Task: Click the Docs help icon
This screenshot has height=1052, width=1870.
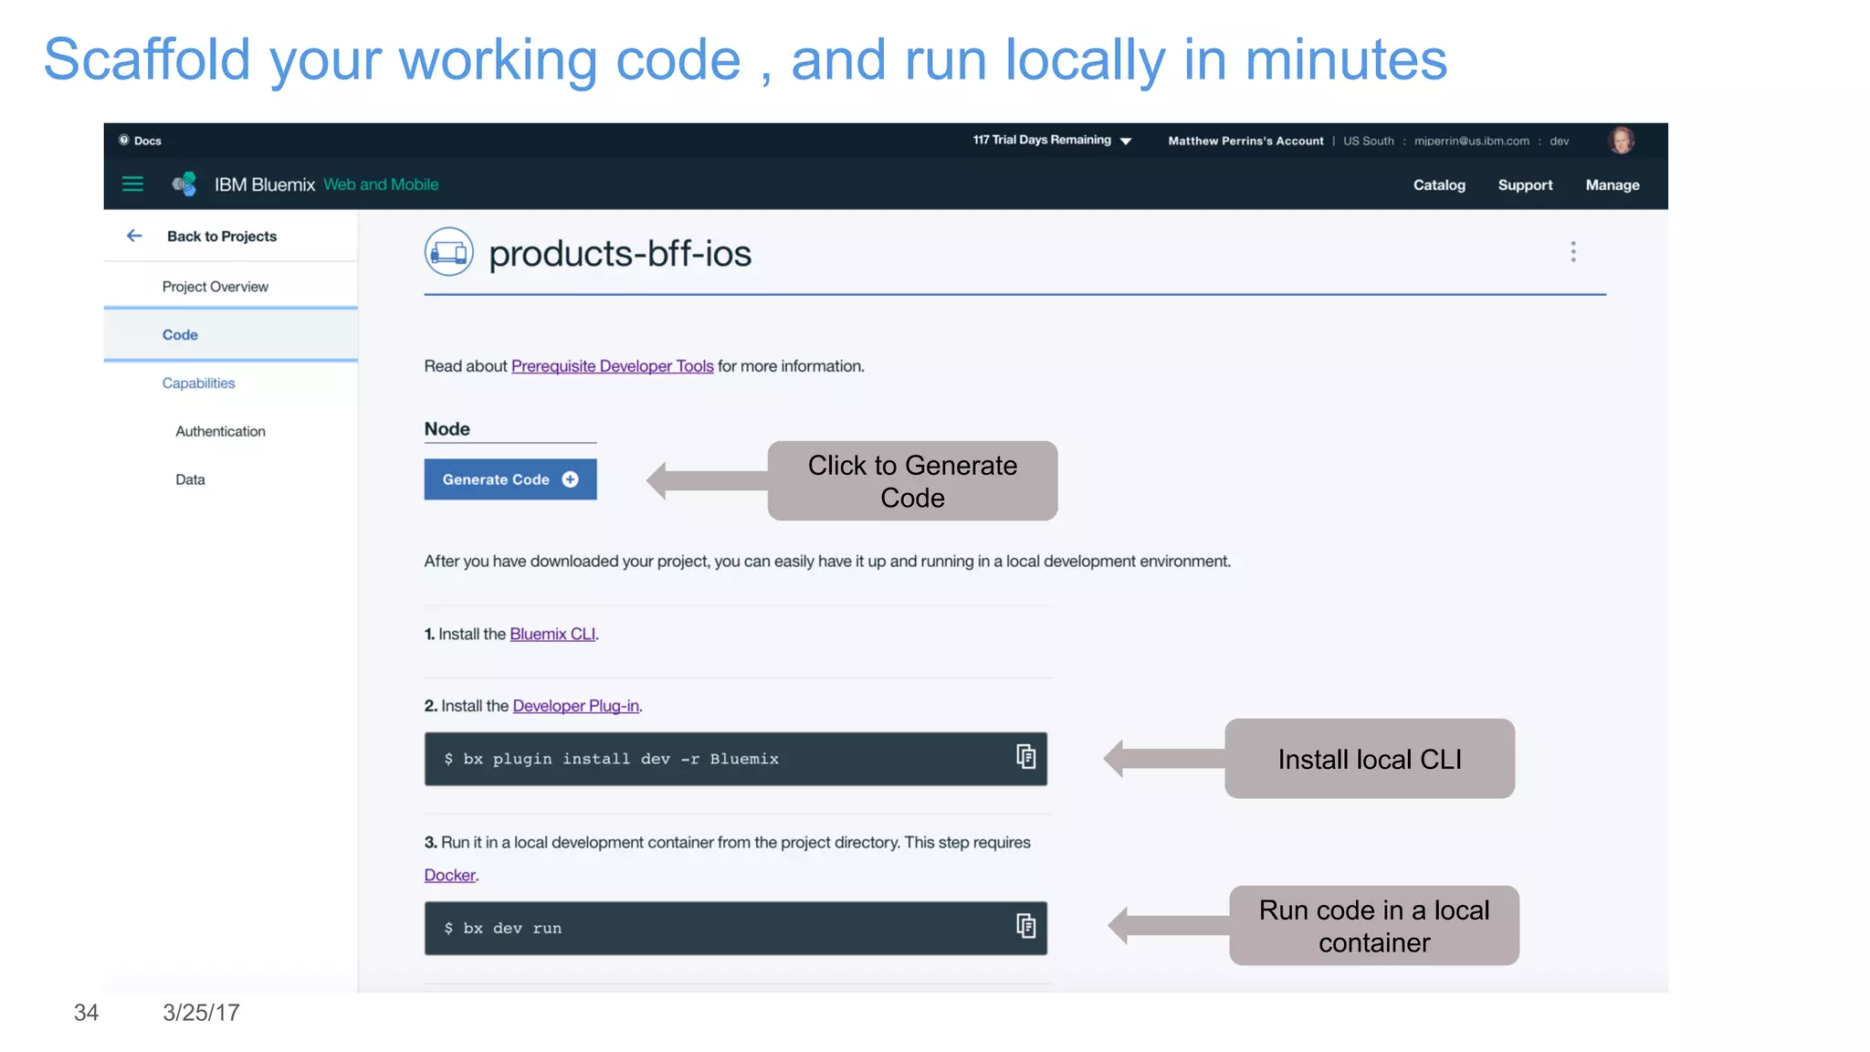Action: pyautogui.click(x=124, y=141)
